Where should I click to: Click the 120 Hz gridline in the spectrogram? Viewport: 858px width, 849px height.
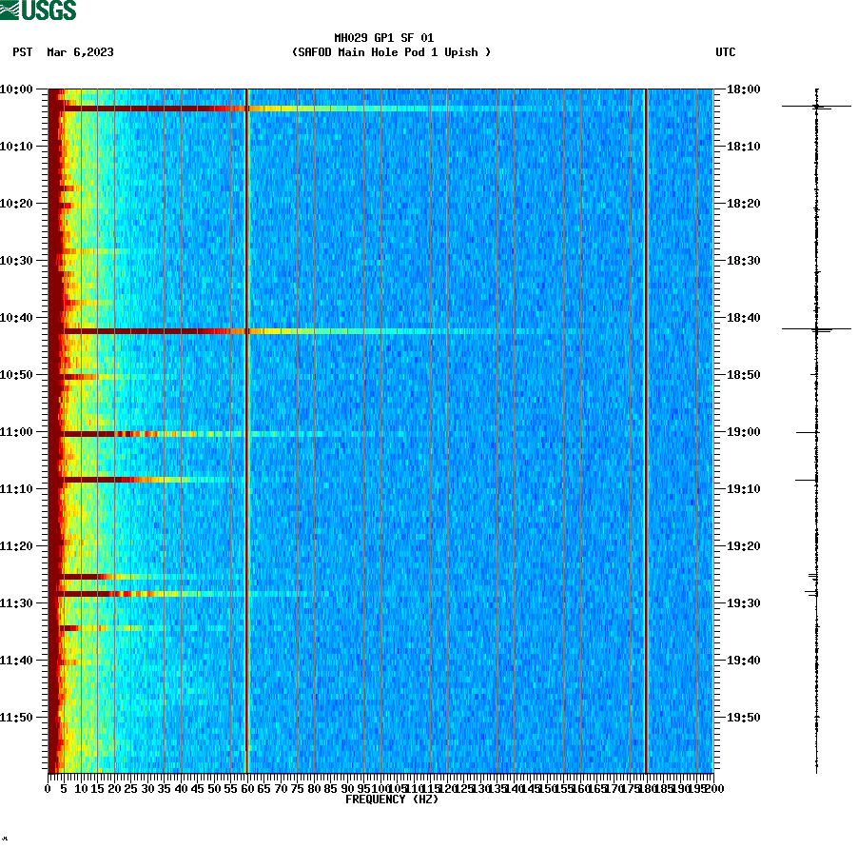pyautogui.click(x=446, y=428)
